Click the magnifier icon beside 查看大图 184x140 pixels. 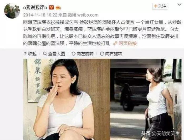click(x=45, y=54)
